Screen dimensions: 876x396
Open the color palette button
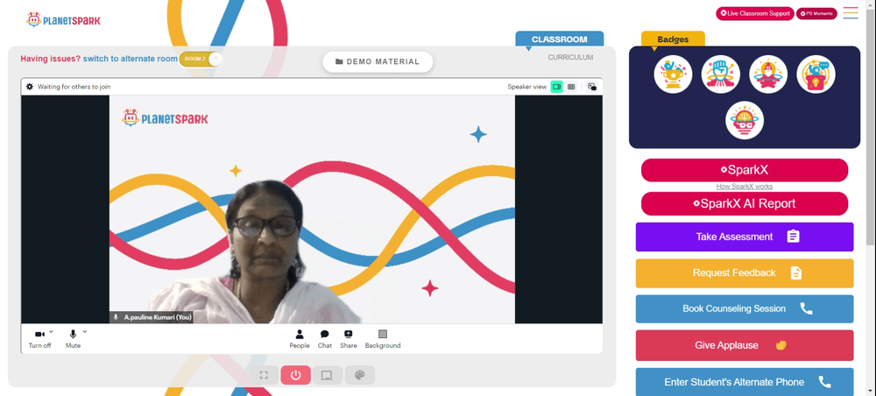(360, 375)
